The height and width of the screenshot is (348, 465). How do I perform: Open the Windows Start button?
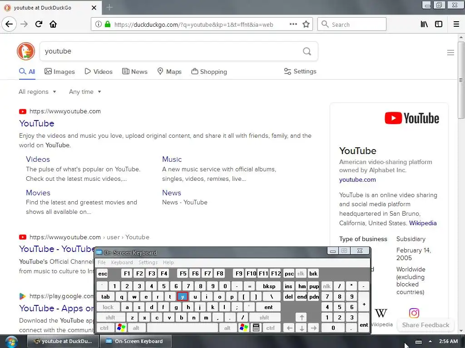[x=11, y=342]
